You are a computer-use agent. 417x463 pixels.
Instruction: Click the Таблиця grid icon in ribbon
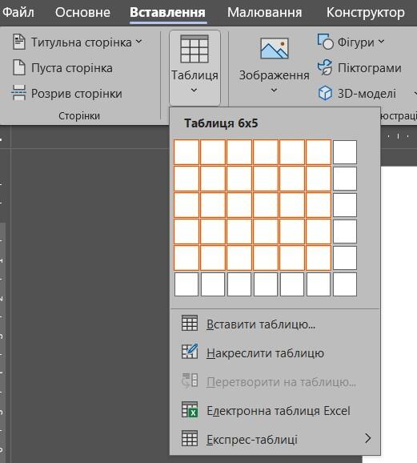(194, 49)
